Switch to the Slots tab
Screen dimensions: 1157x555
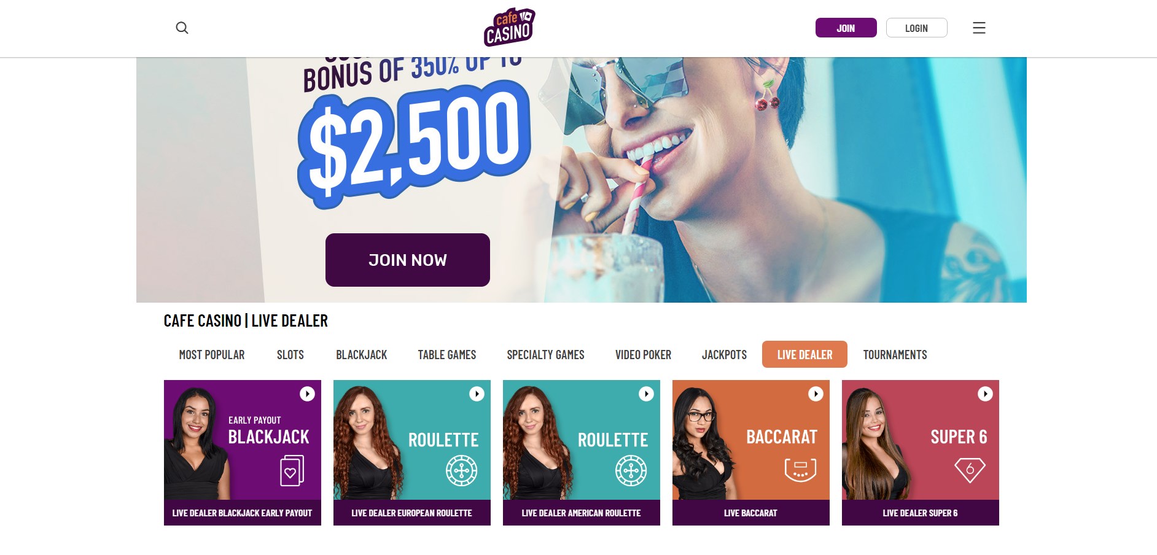(290, 355)
